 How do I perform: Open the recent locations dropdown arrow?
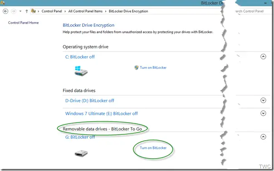20,11
